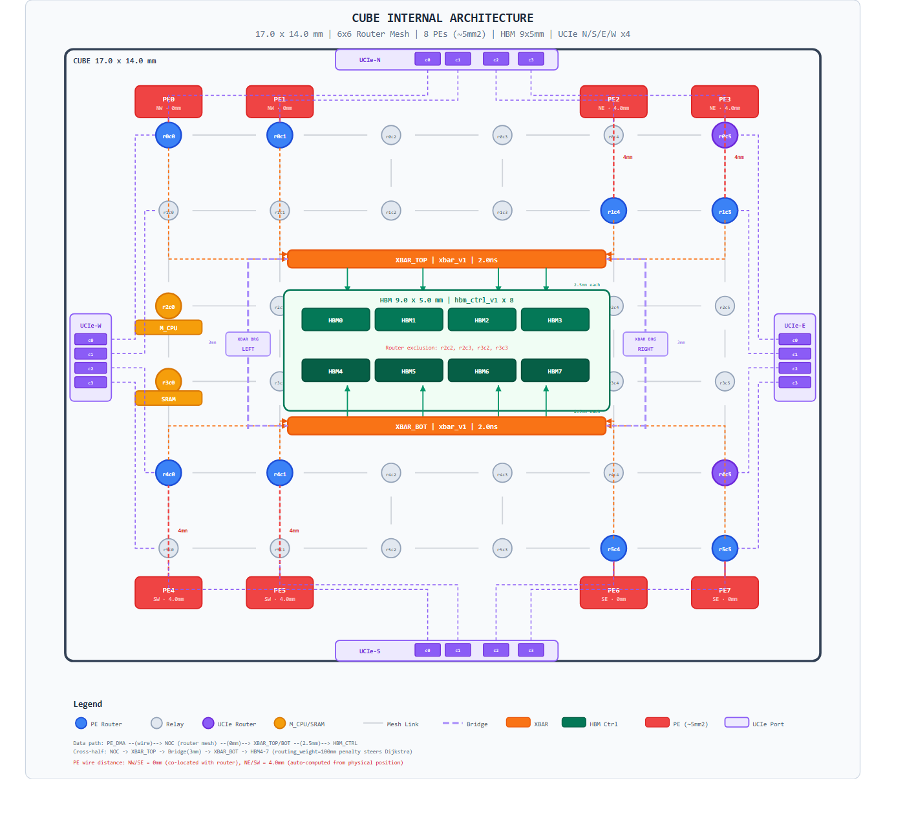Click the PE (~5mm2) red legend swatch
The height and width of the screenshot is (840, 905).
click(x=657, y=722)
